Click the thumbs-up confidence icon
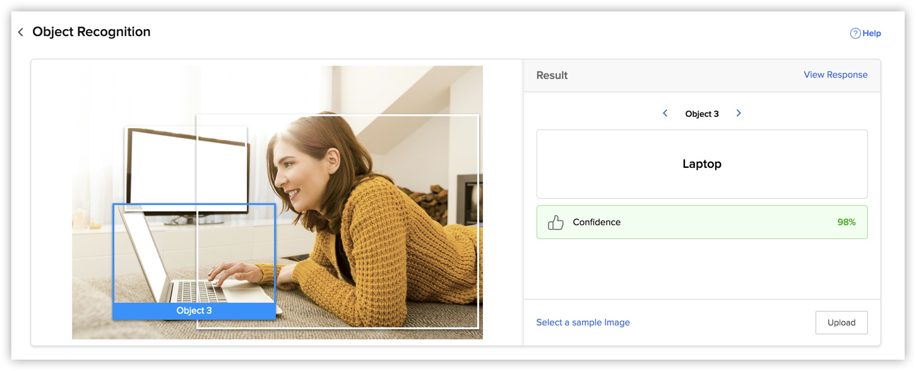Viewport: 916px width, 371px height. coord(556,222)
